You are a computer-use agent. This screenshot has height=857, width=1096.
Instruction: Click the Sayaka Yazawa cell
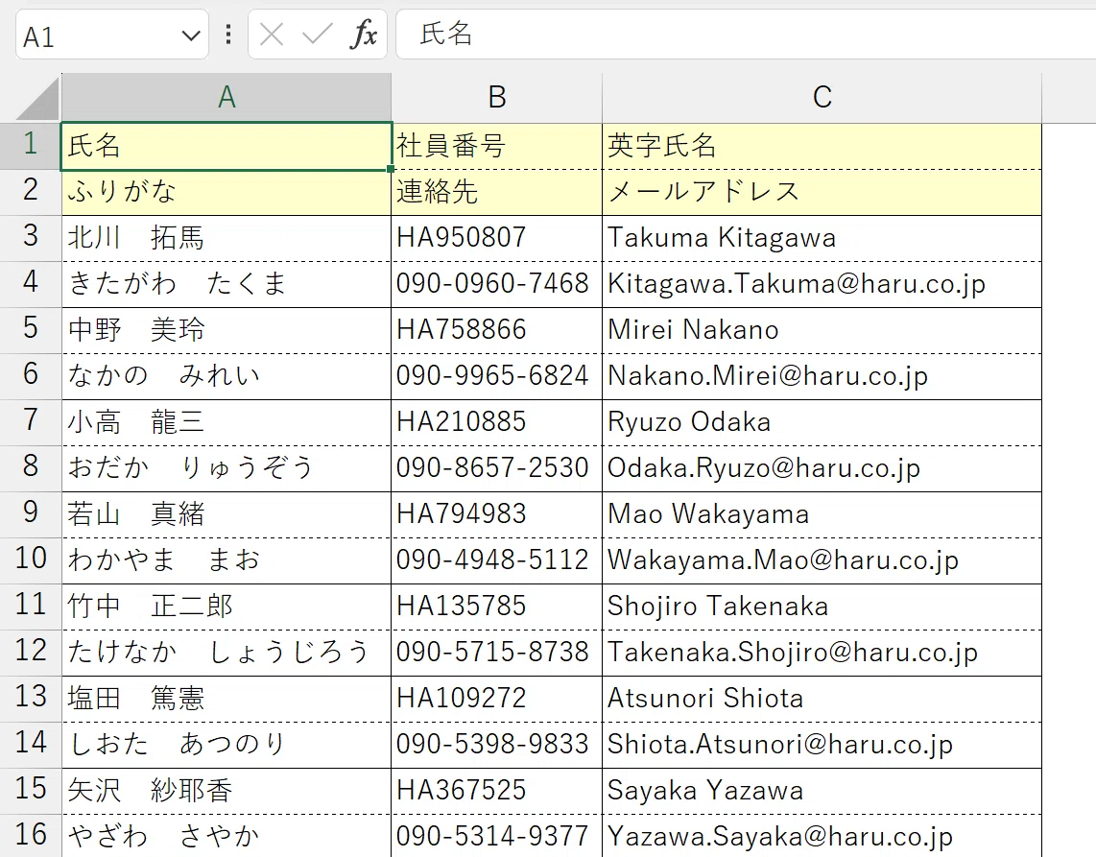[x=822, y=792]
